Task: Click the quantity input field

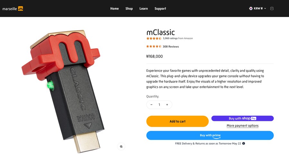Action: (x=159, y=105)
